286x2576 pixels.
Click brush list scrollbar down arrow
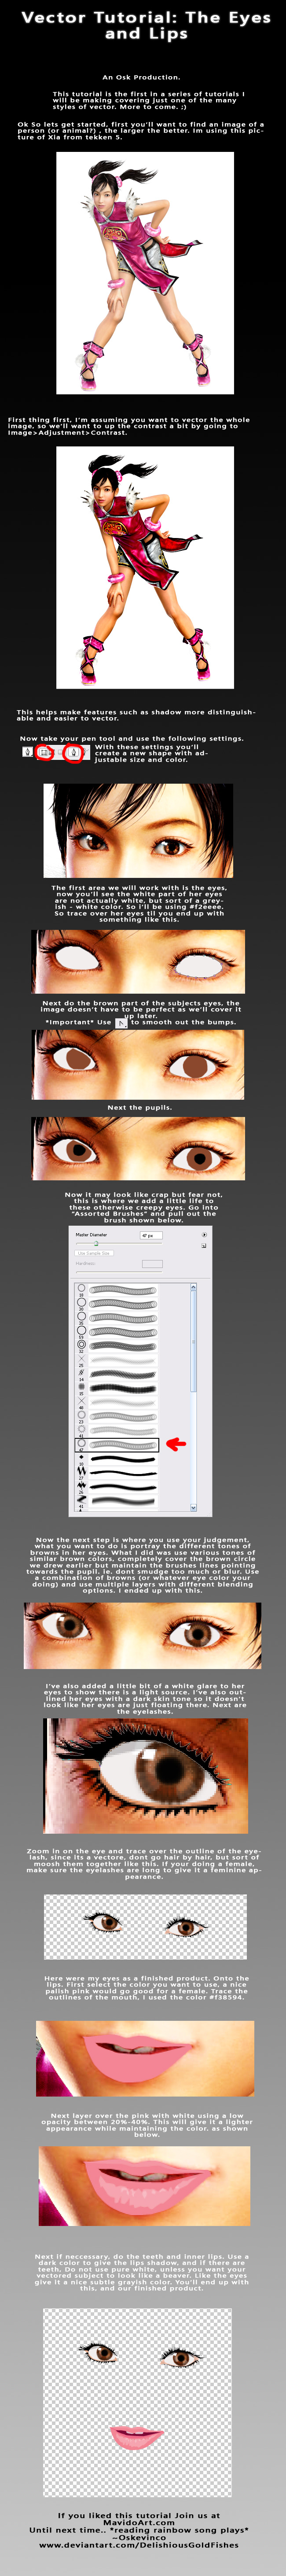pos(193,1507)
